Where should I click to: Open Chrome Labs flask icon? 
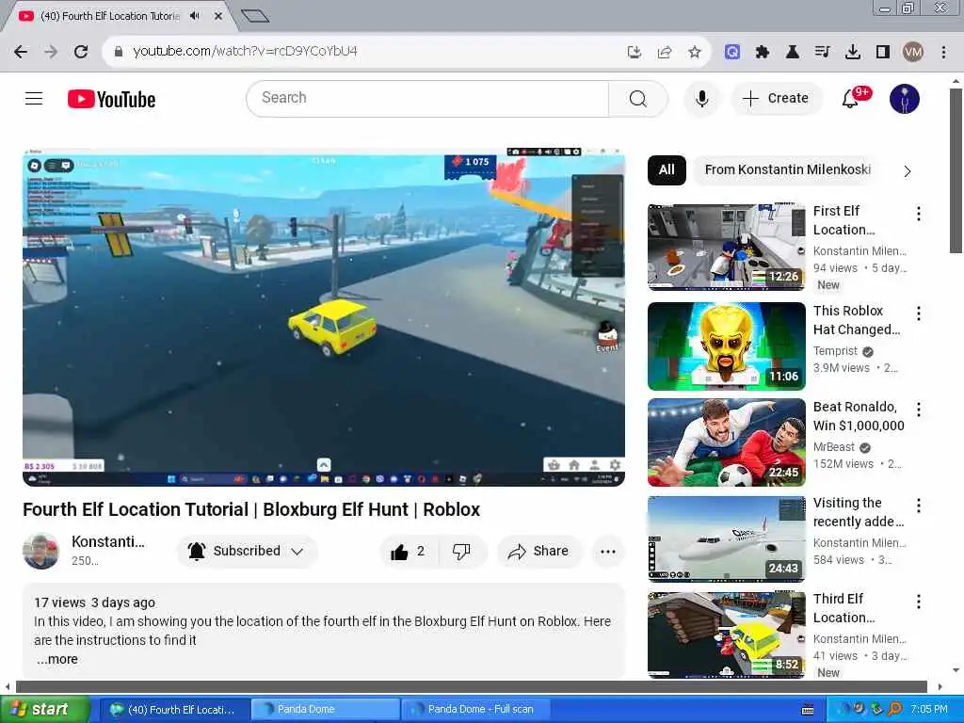[x=793, y=53]
